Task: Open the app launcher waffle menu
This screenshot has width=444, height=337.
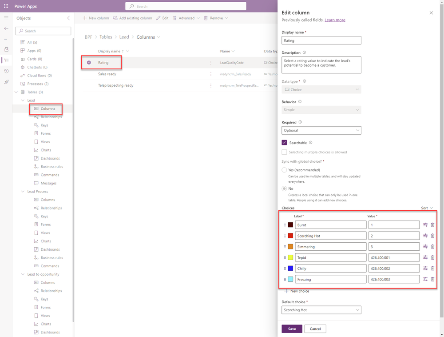Action: click(x=6, y=6)
